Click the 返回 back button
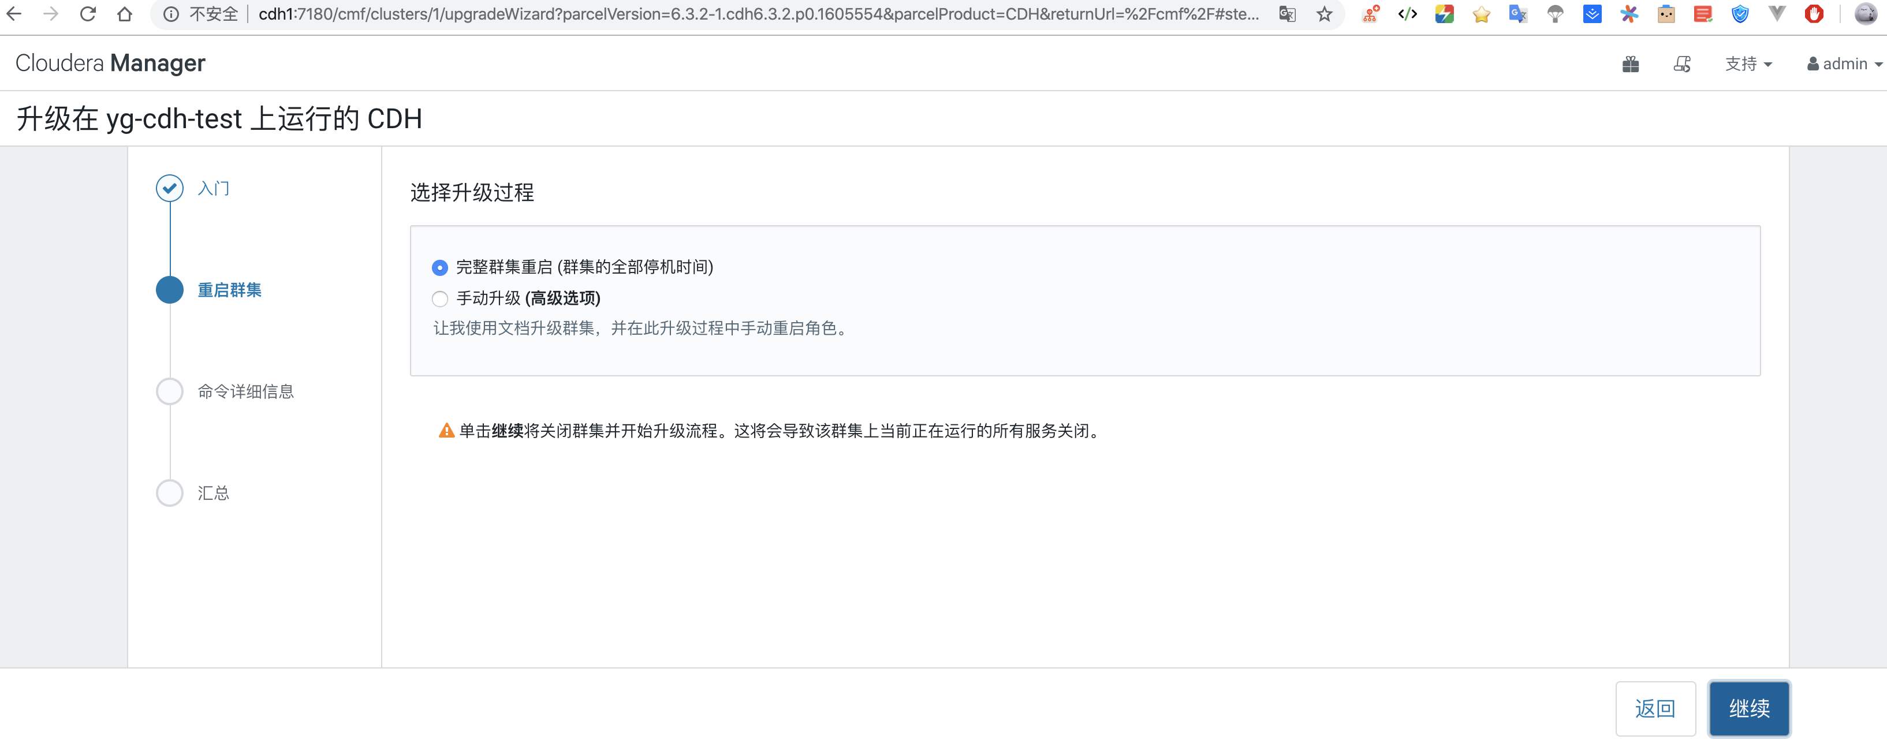The image size is (1887, 747). [1655, 708]
